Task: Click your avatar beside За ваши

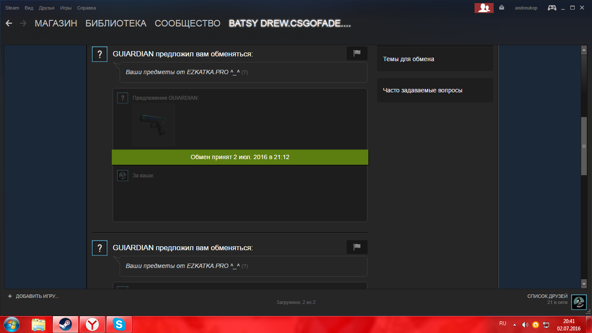Action: click(123, 176)
